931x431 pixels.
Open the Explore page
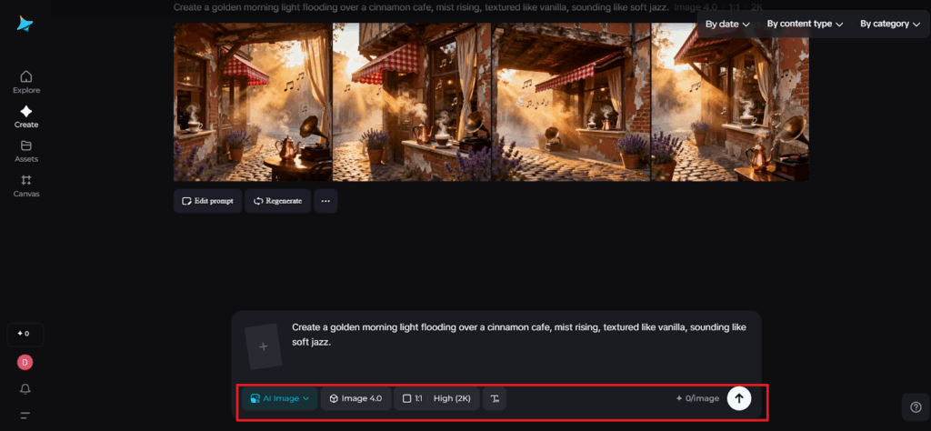pyautogui.click(x=25, y=82)
